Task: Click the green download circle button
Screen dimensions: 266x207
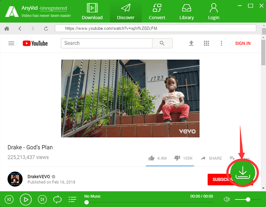Action: [x=243, y=173]
